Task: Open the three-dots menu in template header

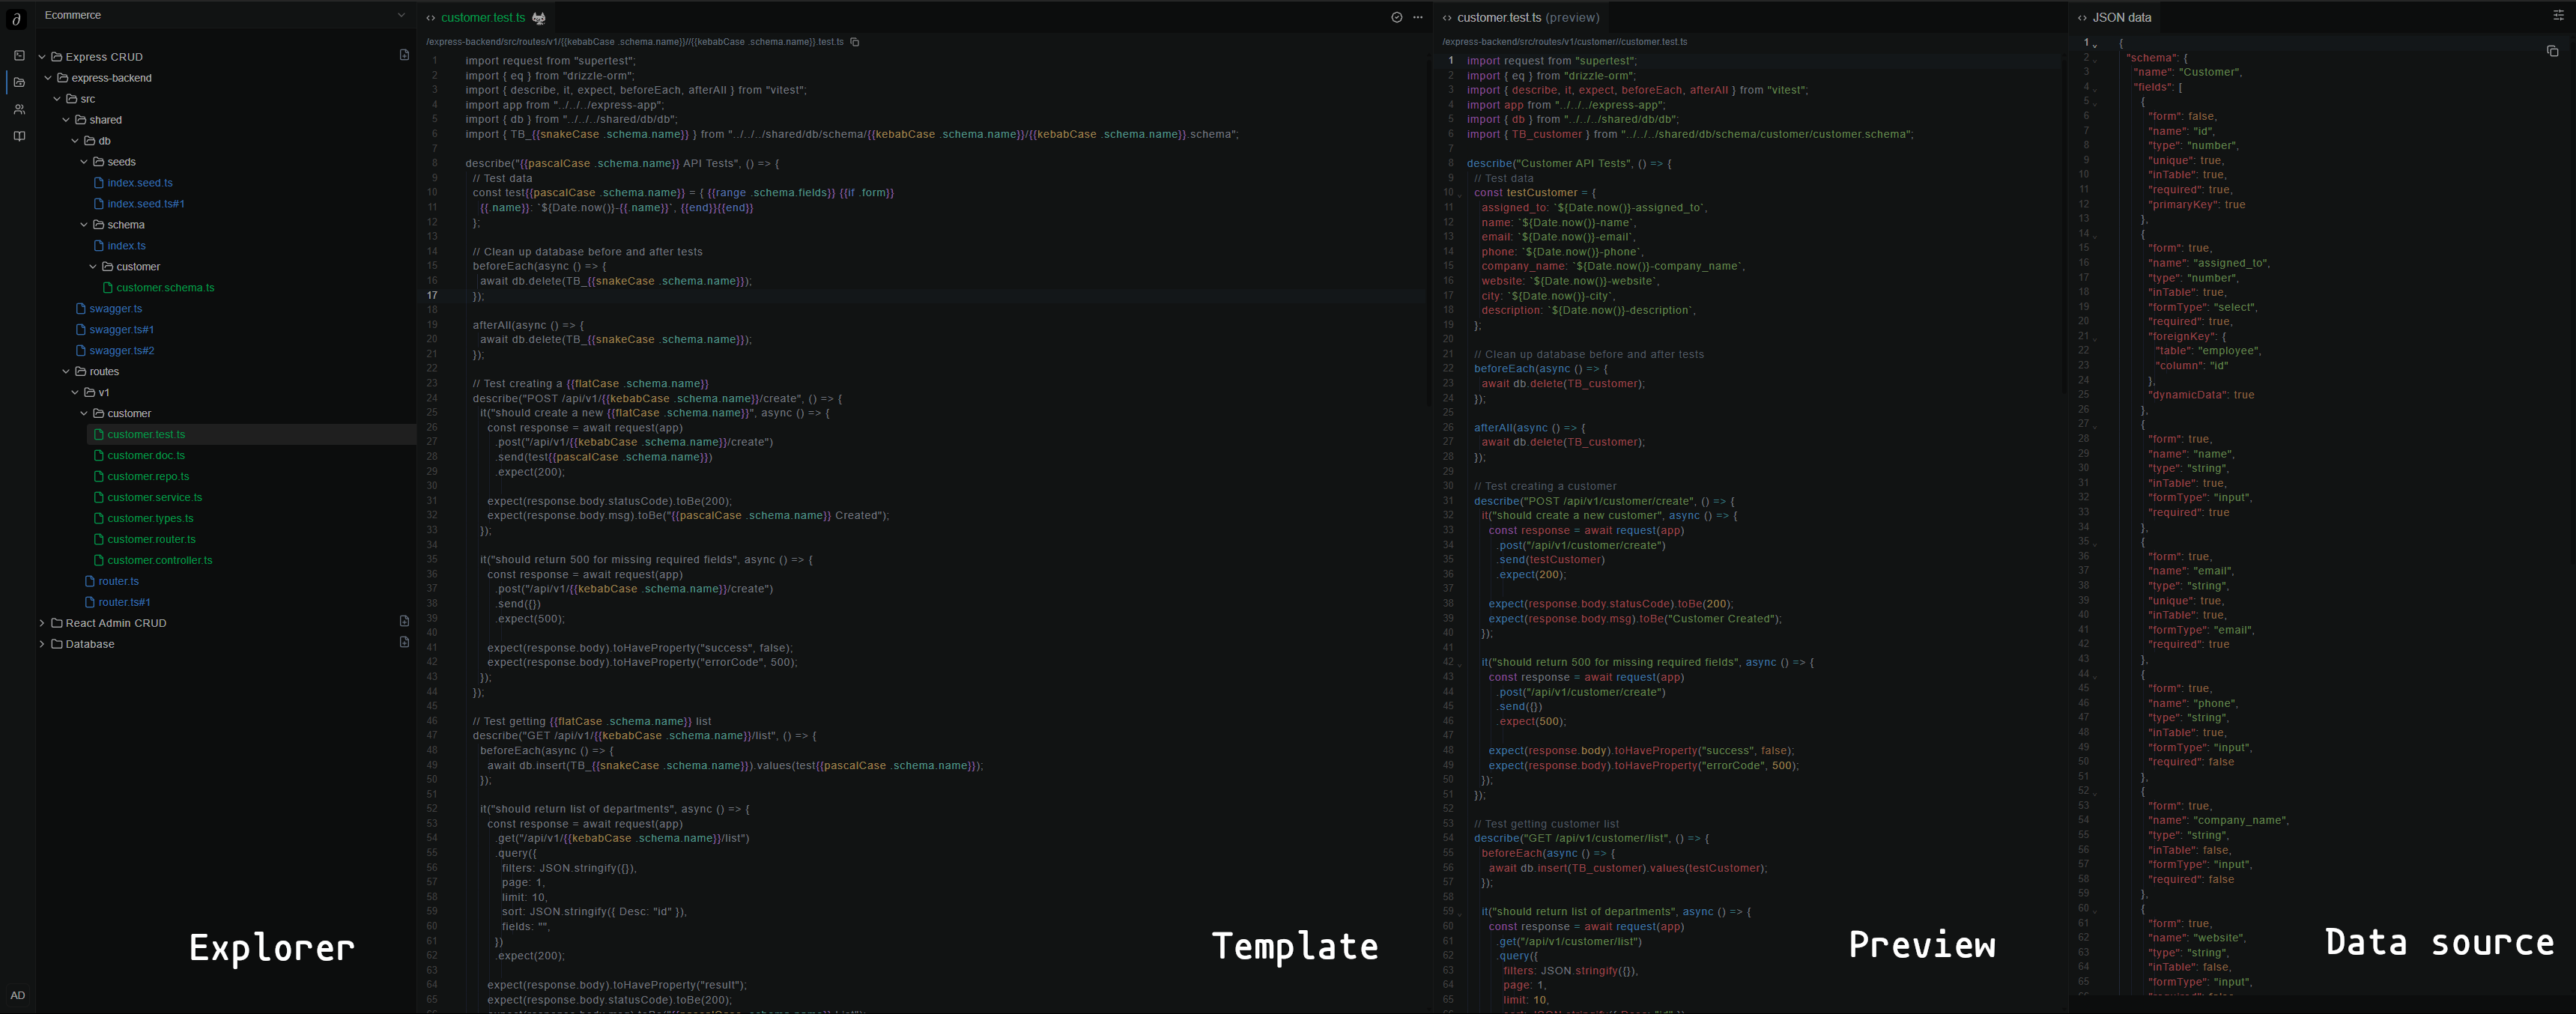Action: point(1418,18)
